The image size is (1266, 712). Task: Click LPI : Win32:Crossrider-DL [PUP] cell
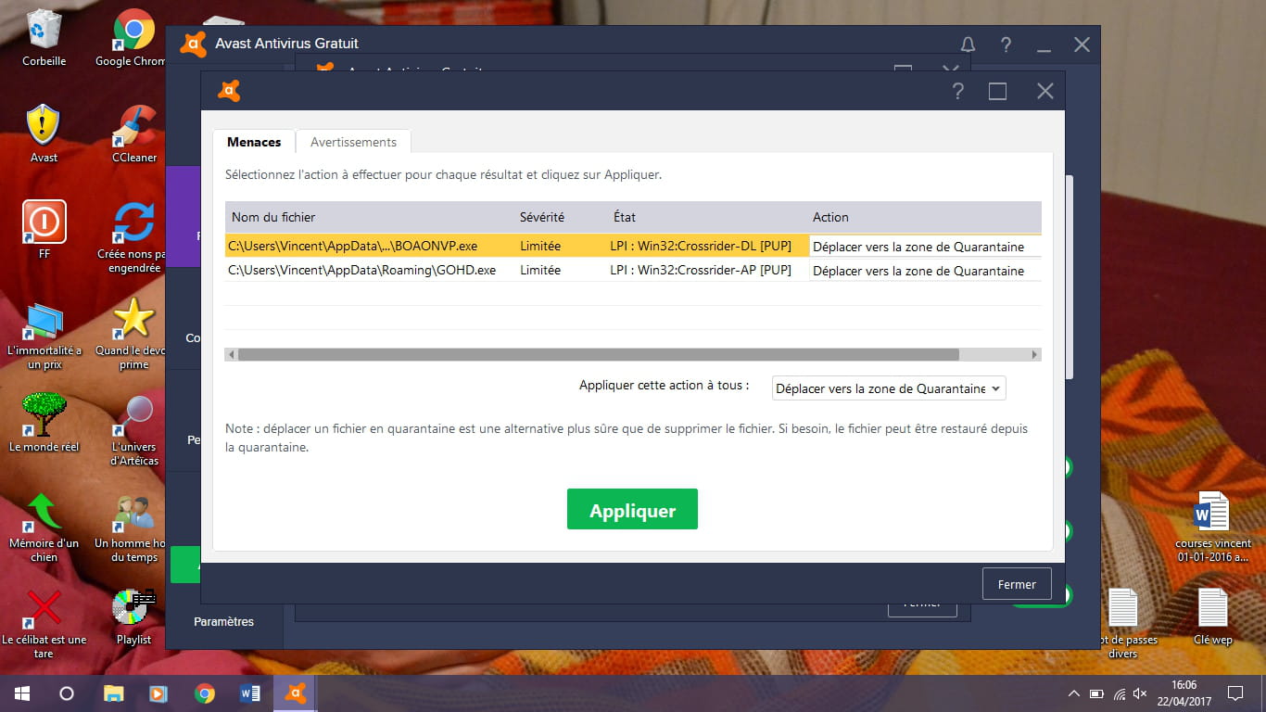(x=701, y=247)
